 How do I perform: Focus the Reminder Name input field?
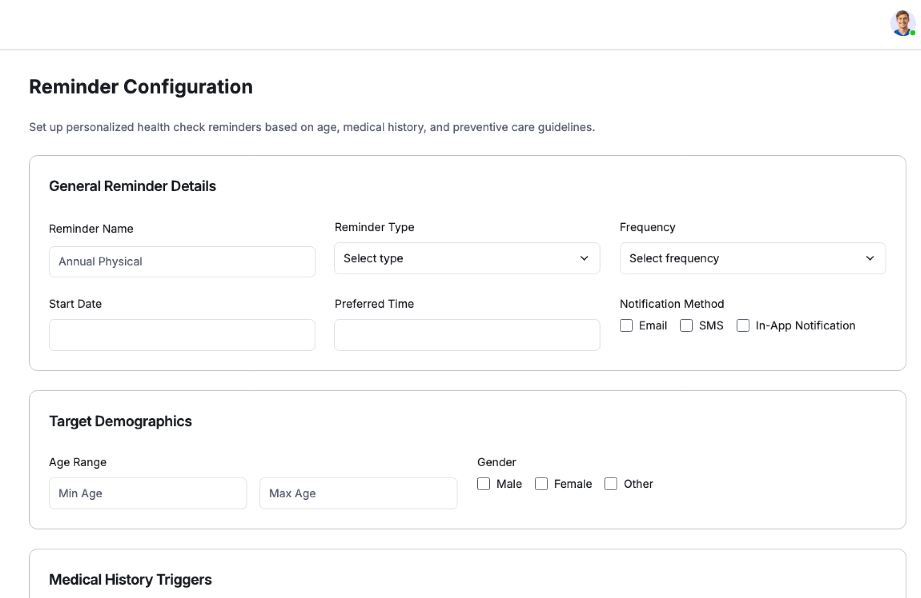[182, 262]
